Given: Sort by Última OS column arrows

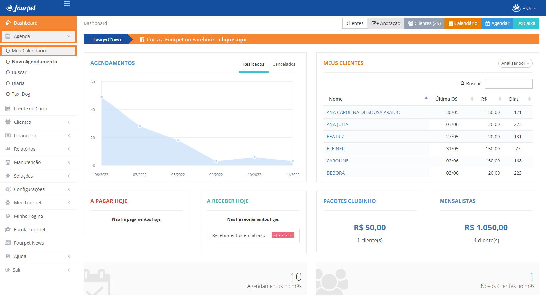Looking at the screenshot, I should (x=472, y=99).
